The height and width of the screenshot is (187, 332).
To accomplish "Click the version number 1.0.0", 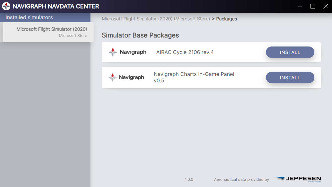I will 189,180.
